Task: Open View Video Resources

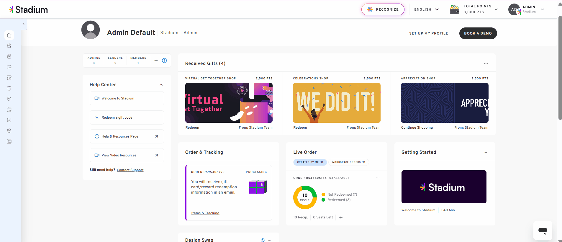Action: tap(127, 155)
